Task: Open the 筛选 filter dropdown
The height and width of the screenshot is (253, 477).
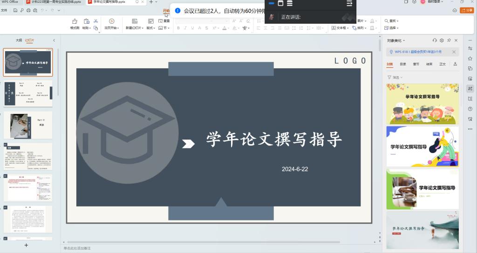Action: tap(395, 77)
